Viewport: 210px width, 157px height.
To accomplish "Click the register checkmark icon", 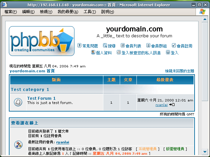I will 174,45.
